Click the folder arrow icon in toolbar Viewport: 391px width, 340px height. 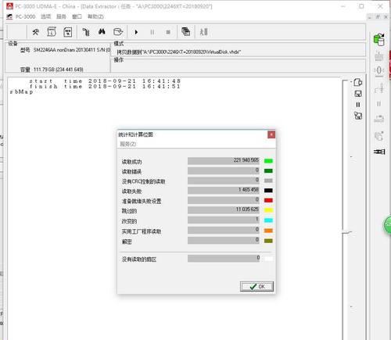click(x=118, y=32)
